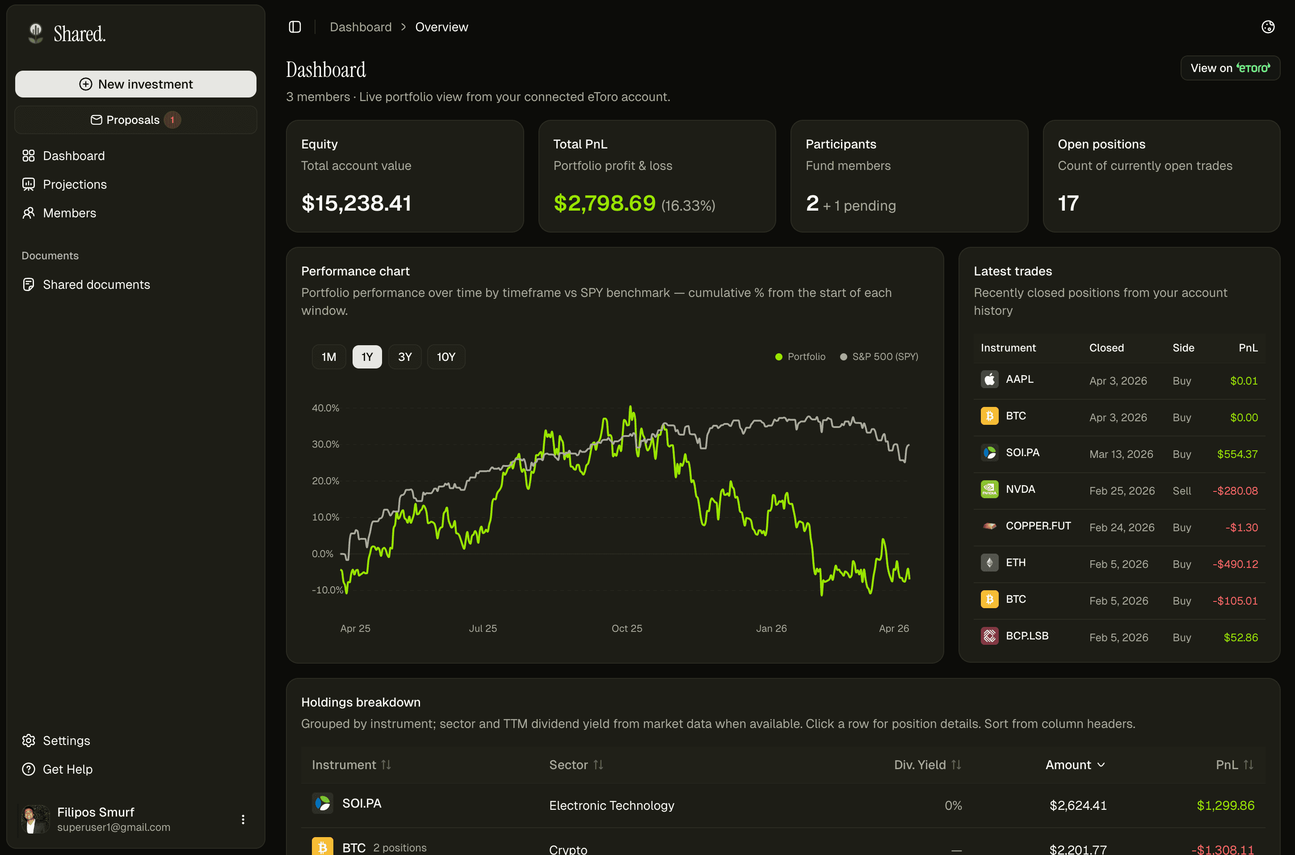Click the View on eToro button

coord(1230,68)
